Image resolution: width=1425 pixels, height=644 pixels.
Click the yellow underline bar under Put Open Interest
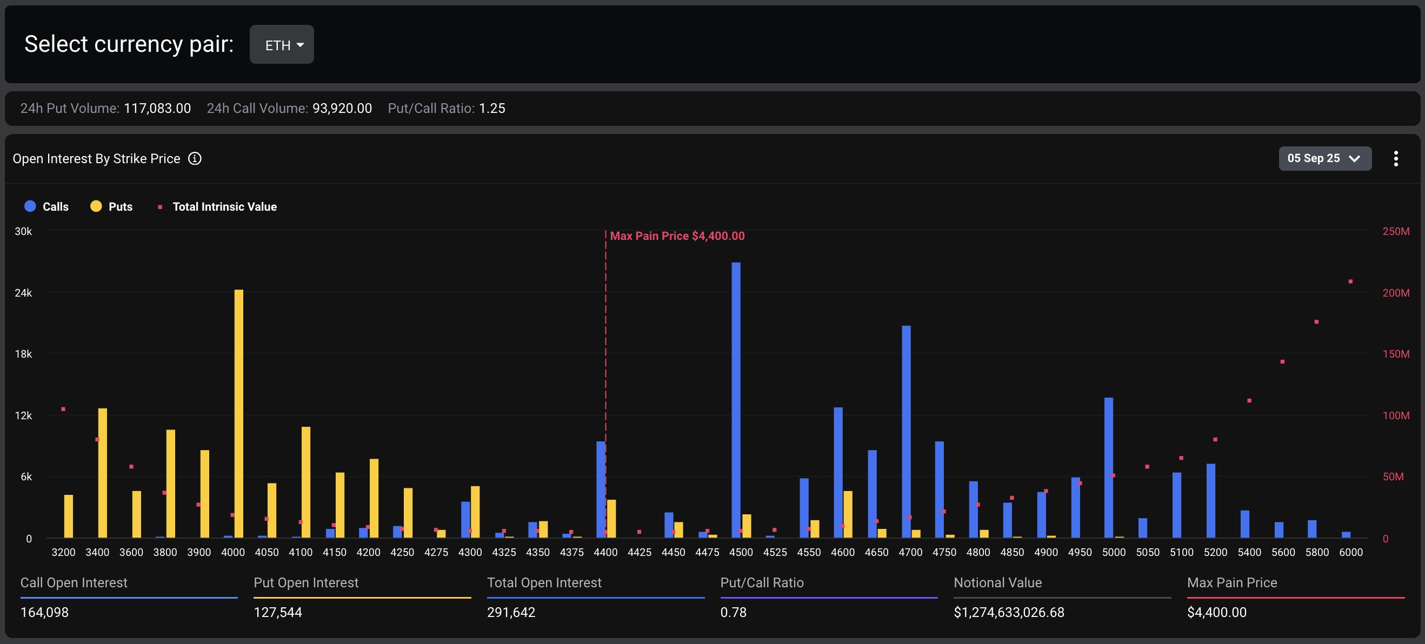pos(362,598)
